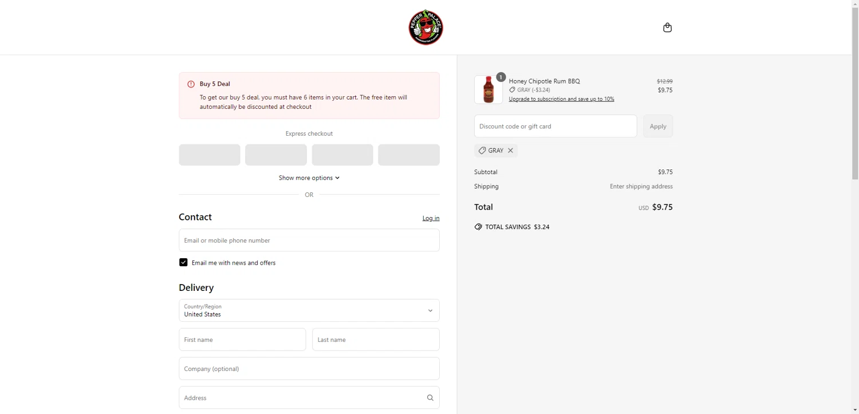The image size is (859, 414).
Task: Click the Honey Chipotle Rum BBQ thumbnail
Action: 488,90
